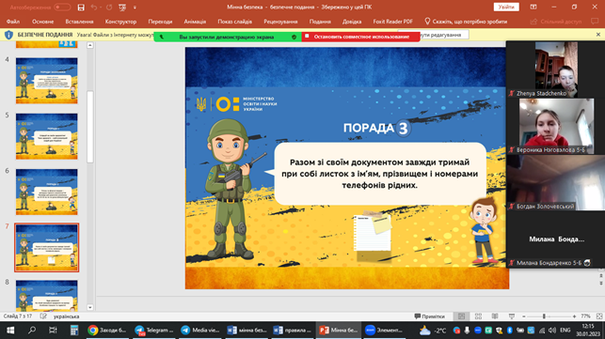Start slideshow from beginning via quick access icon

click(122, 8)
